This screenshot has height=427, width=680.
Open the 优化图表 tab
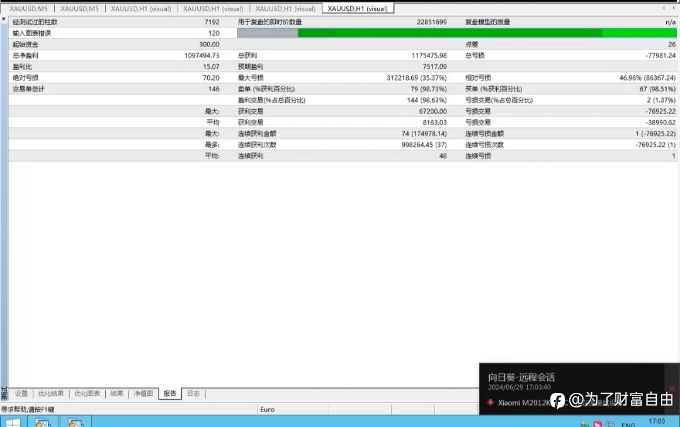click(87, 394)
